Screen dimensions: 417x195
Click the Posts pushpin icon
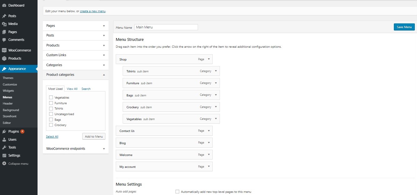pos(4,16)
